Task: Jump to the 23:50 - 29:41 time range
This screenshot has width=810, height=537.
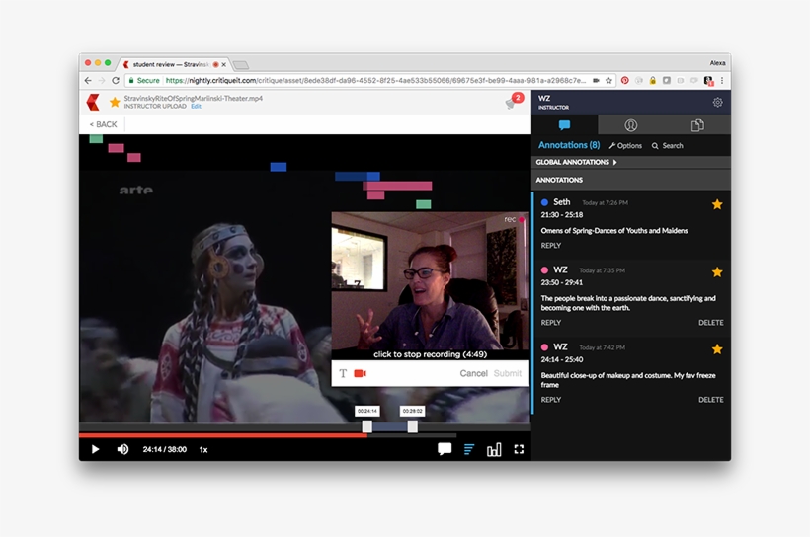Action: point(561,282)
